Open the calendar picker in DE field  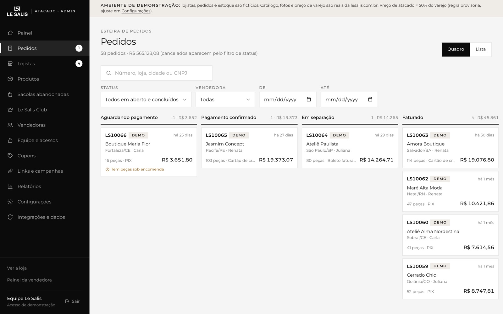[x=309, y=100]
